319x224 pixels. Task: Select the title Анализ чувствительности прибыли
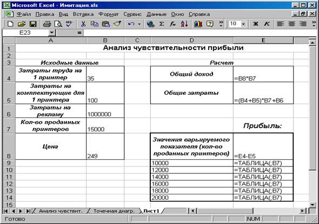pyautogui.click(x=174, y=48)
